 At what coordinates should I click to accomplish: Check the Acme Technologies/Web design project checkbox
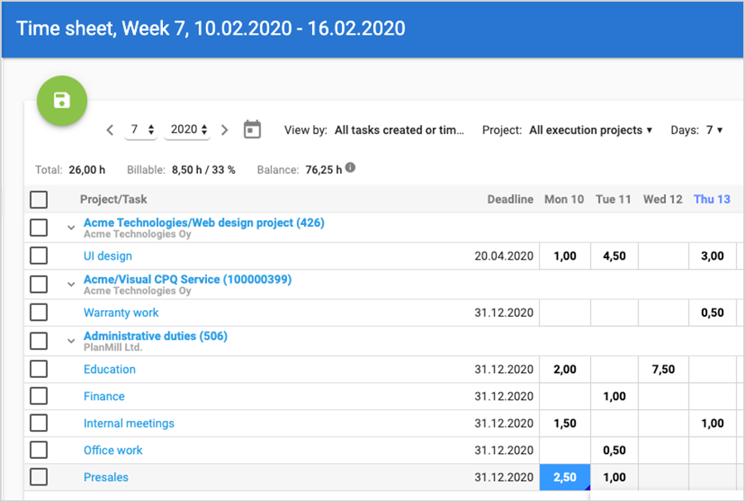(38, 227)
